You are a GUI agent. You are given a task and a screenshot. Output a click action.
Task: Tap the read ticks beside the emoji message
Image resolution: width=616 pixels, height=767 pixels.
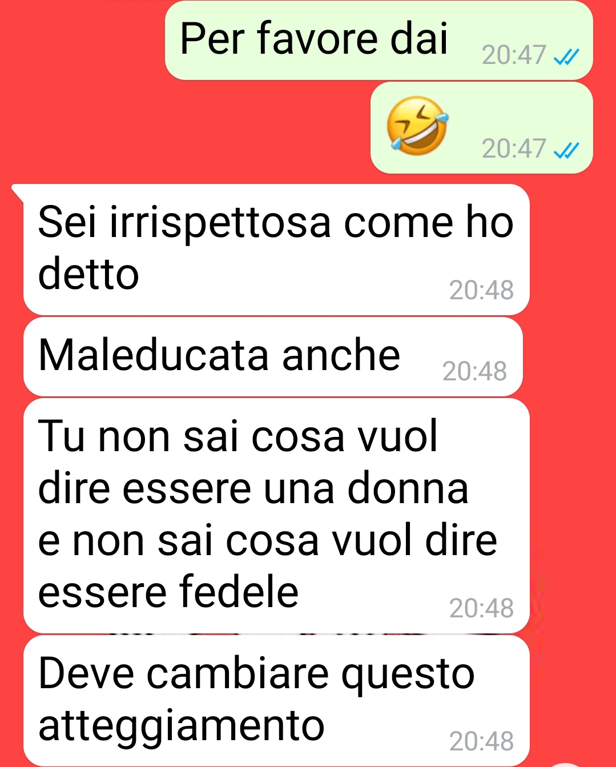(x=567, y=150)
